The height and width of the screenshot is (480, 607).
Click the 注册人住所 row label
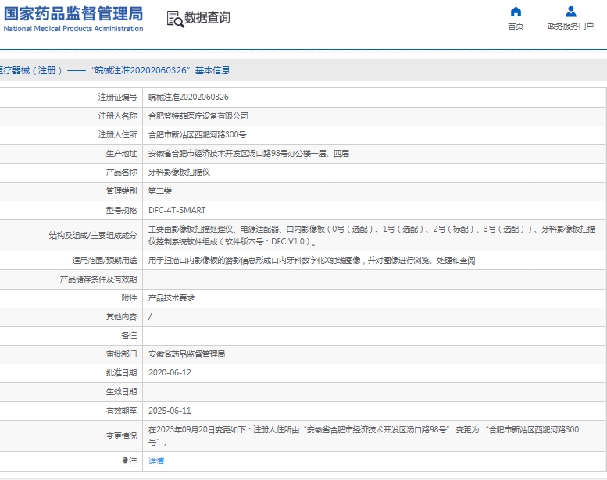point(118,134)
